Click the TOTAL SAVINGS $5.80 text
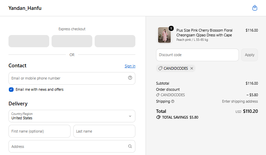Screen dimensions: 266x155 point(180,117)
